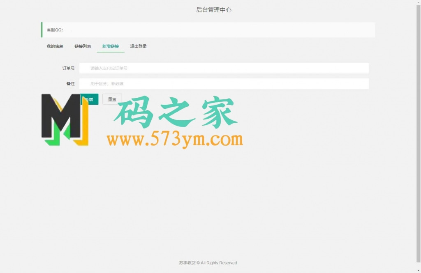Click the 订单号 field label
Viewport: 421px width, 273px height.
click(x=69, y=68)
